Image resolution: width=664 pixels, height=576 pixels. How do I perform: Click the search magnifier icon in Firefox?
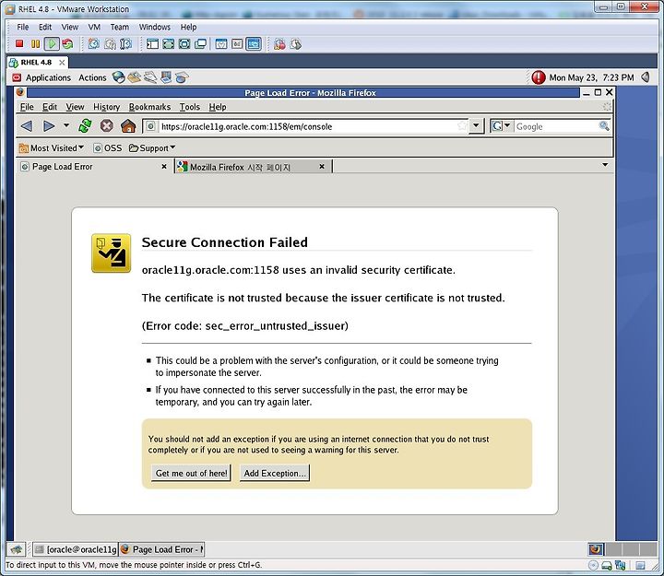coord(604,125)
